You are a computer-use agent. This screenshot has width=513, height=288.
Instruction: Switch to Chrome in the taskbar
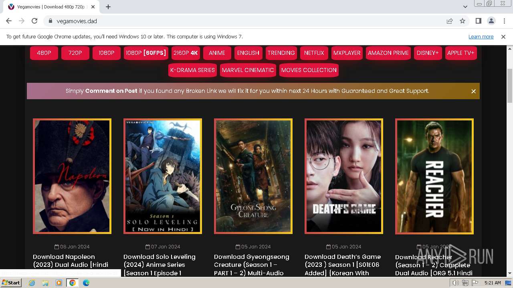coord(72,283)
